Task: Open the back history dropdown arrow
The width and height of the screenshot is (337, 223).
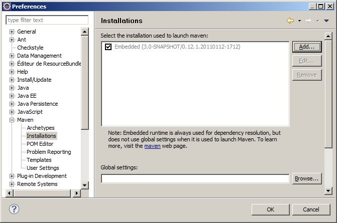Action: tap(299, 21)
